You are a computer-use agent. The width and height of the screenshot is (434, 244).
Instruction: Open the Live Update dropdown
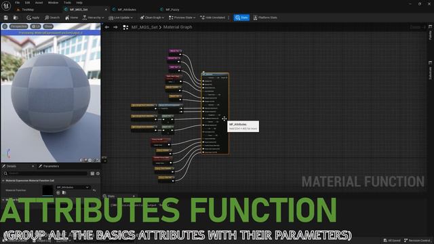[x=121, y=18]
